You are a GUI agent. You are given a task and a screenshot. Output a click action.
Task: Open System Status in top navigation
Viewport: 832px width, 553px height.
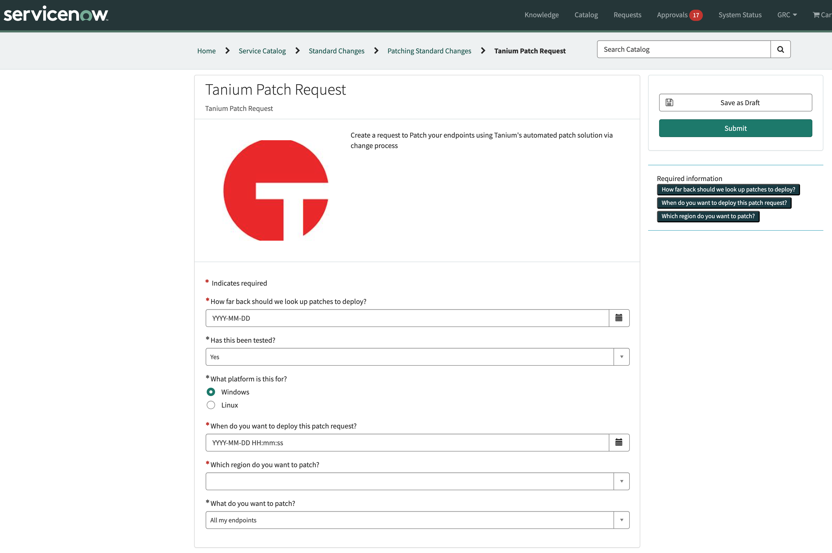pyautogui.click(x=740, y=15)
